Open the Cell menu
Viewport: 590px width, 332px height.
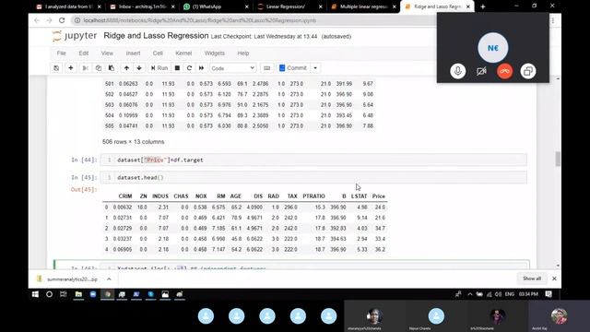(x=158, y=53)
